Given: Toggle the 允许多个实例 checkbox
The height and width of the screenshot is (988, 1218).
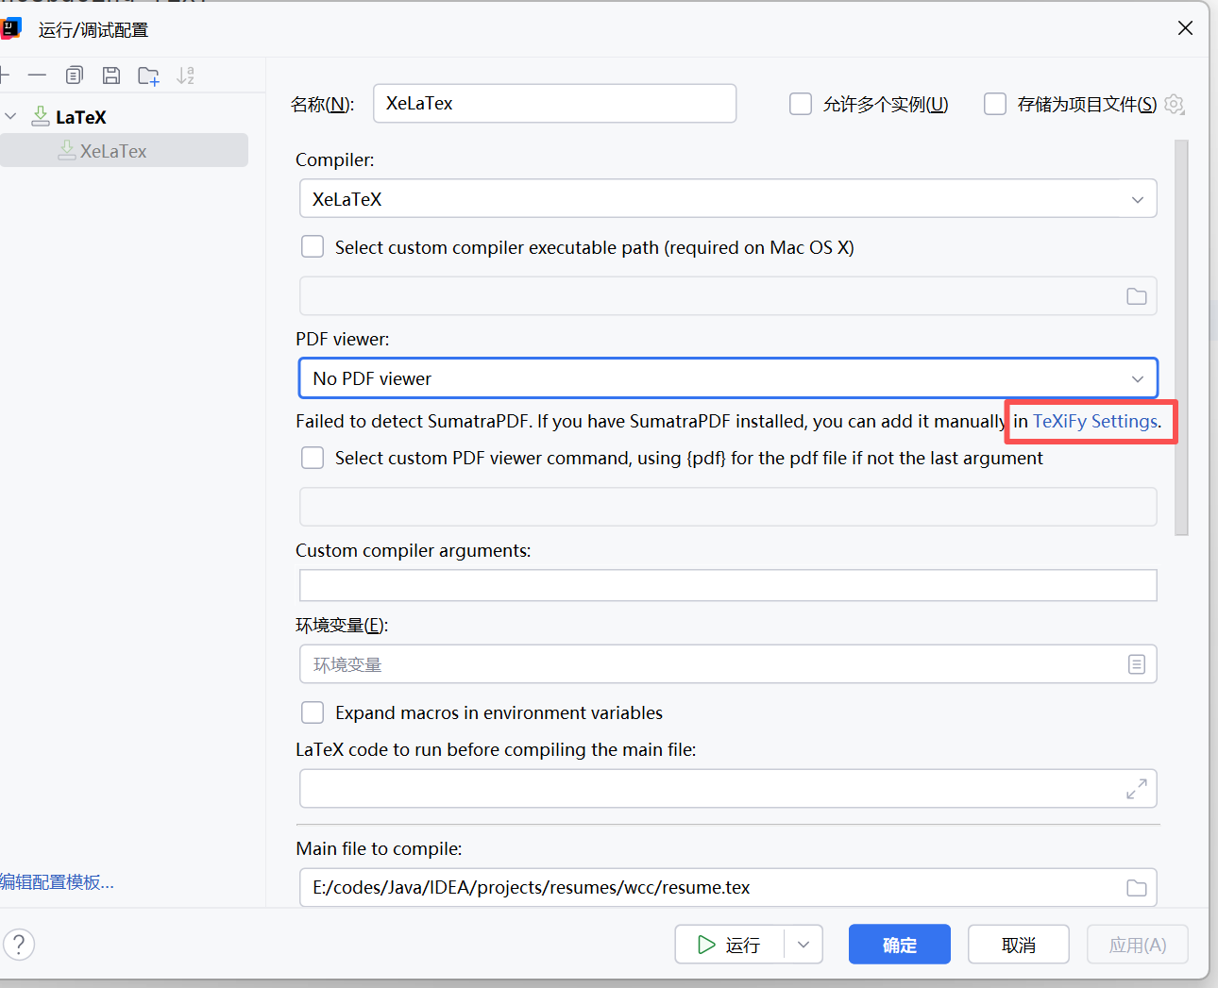Looking at the screenshot, I should (801, 104).
